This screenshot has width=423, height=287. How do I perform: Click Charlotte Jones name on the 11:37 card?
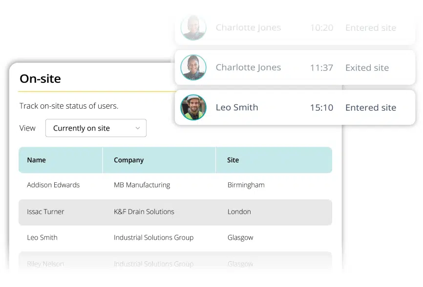click(x=248, y=67)
